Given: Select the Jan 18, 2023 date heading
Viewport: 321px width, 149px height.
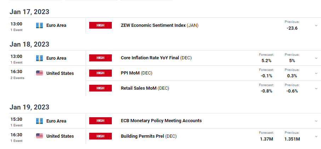Looking at the screenshot, I should [x=29, y=44].
